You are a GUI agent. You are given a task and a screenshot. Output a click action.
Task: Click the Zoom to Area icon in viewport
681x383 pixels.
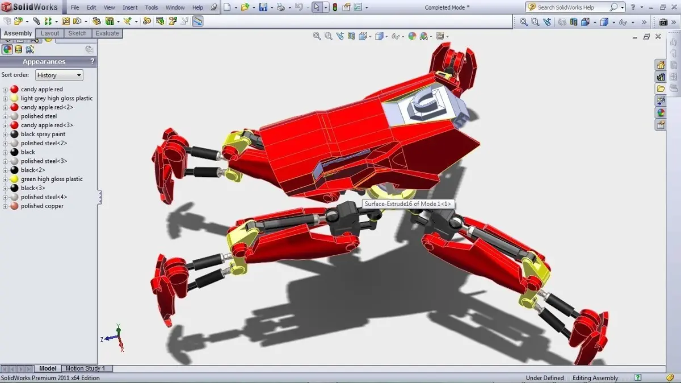coord(329,36)
